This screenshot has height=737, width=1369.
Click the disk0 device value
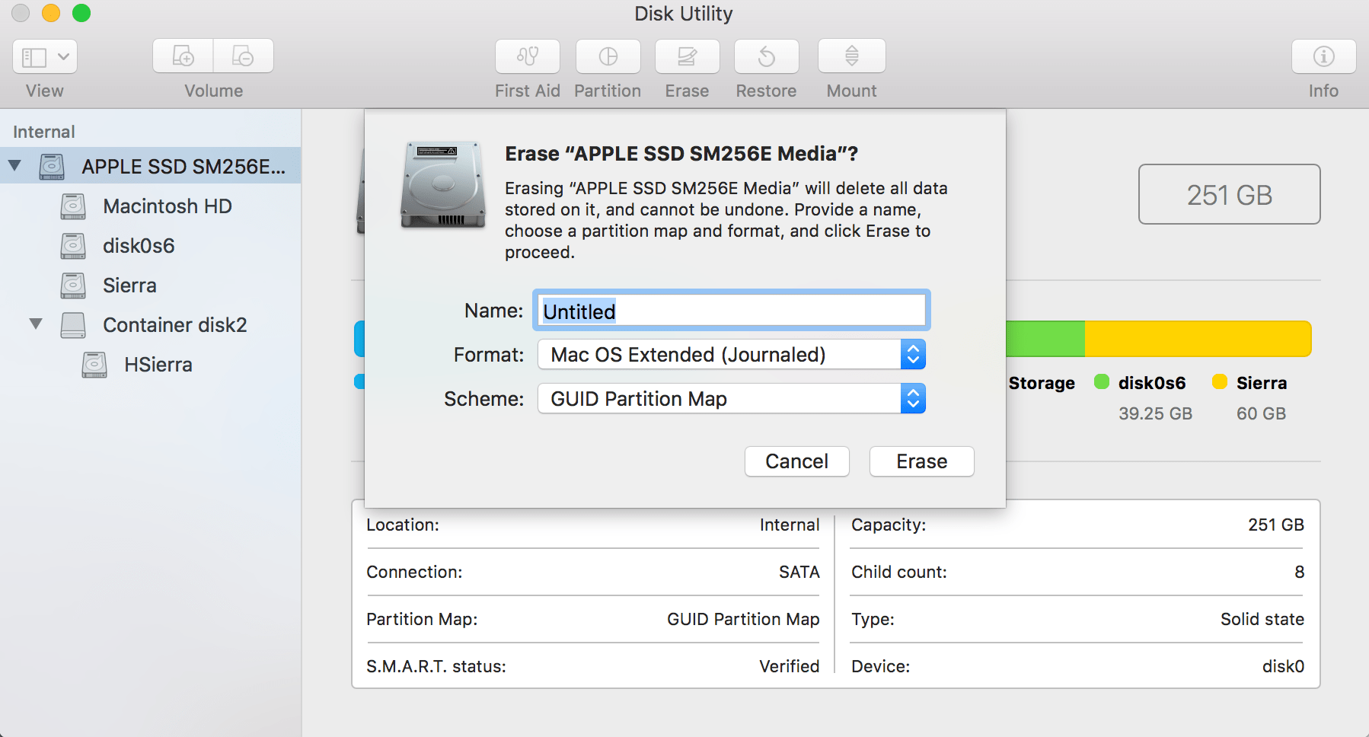(1284, 666)
